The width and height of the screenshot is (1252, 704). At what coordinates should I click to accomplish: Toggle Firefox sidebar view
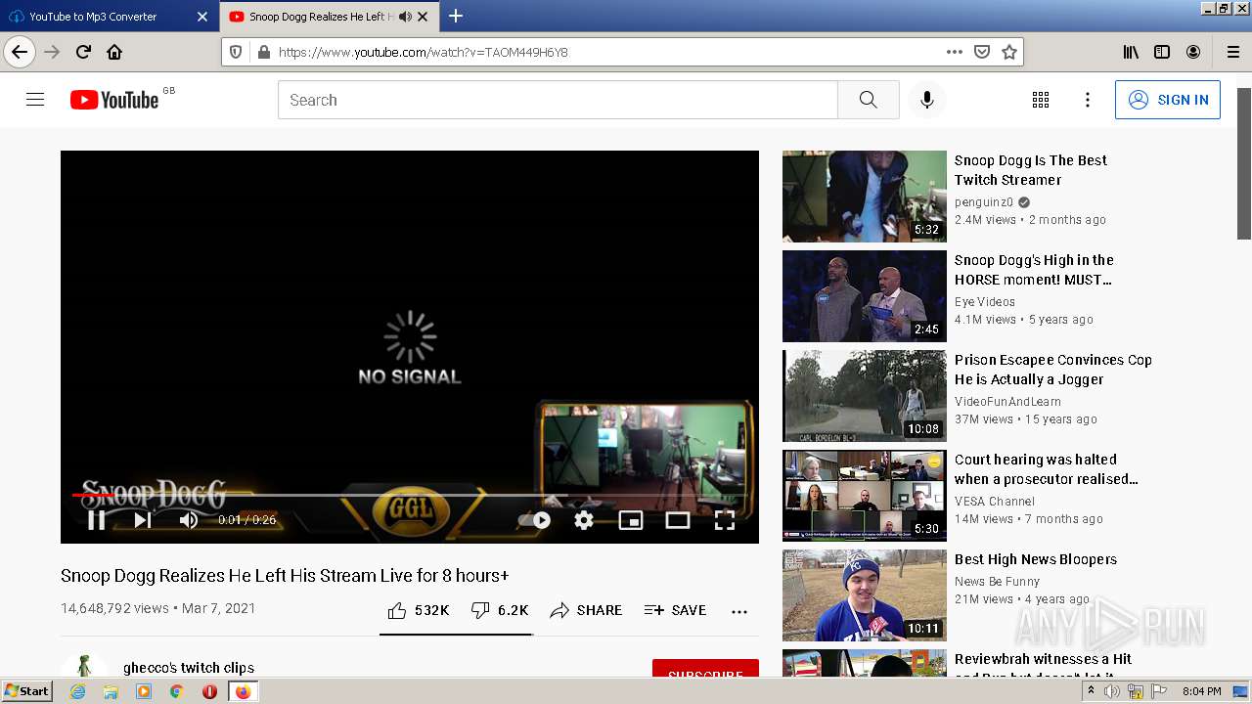pyautogui.click(x=1162, y=52)
